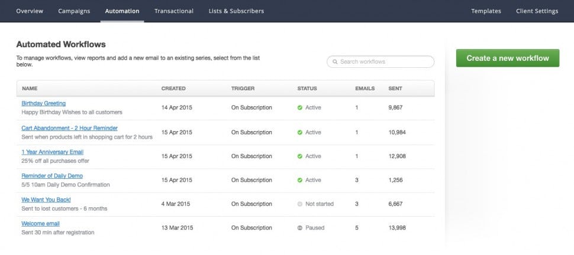
Task: Open the Birthday Greeting workflow link
Action: coord(43,103)
